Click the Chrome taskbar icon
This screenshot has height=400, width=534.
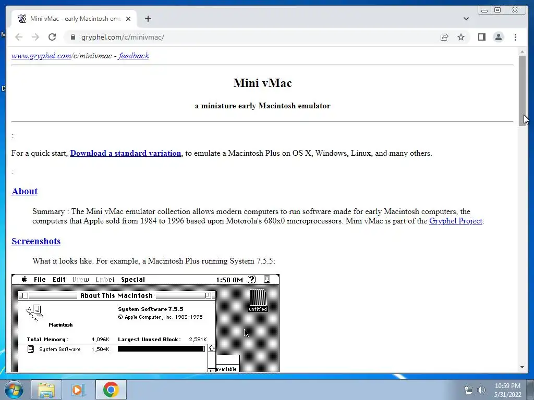pos(111,390)
